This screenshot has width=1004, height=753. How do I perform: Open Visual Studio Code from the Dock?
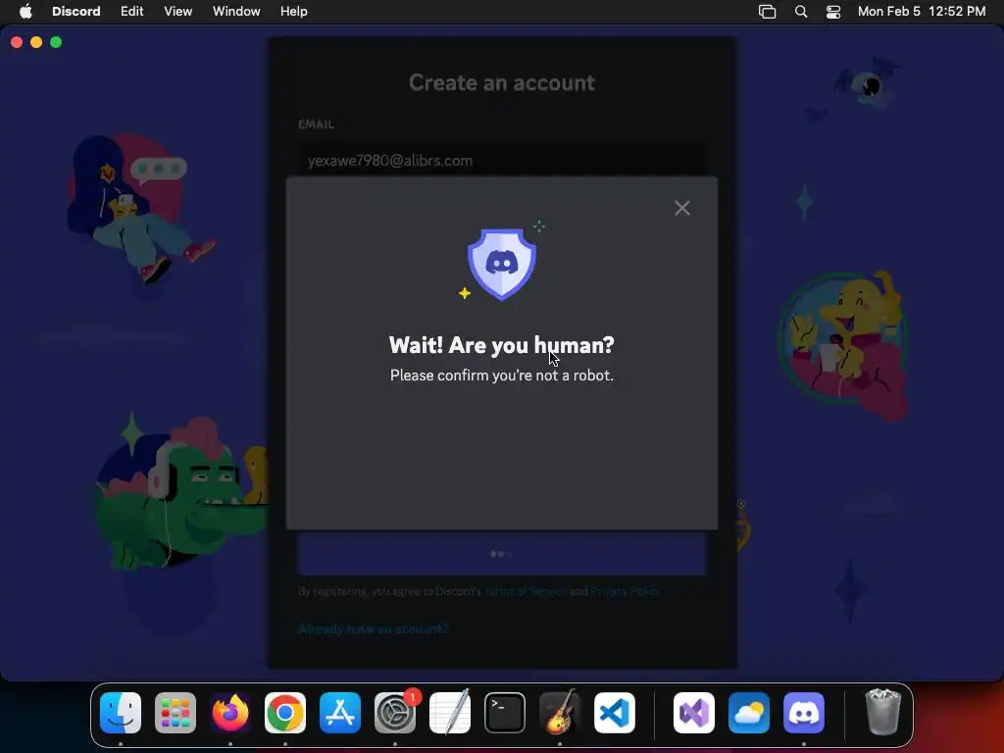point(615,713)
